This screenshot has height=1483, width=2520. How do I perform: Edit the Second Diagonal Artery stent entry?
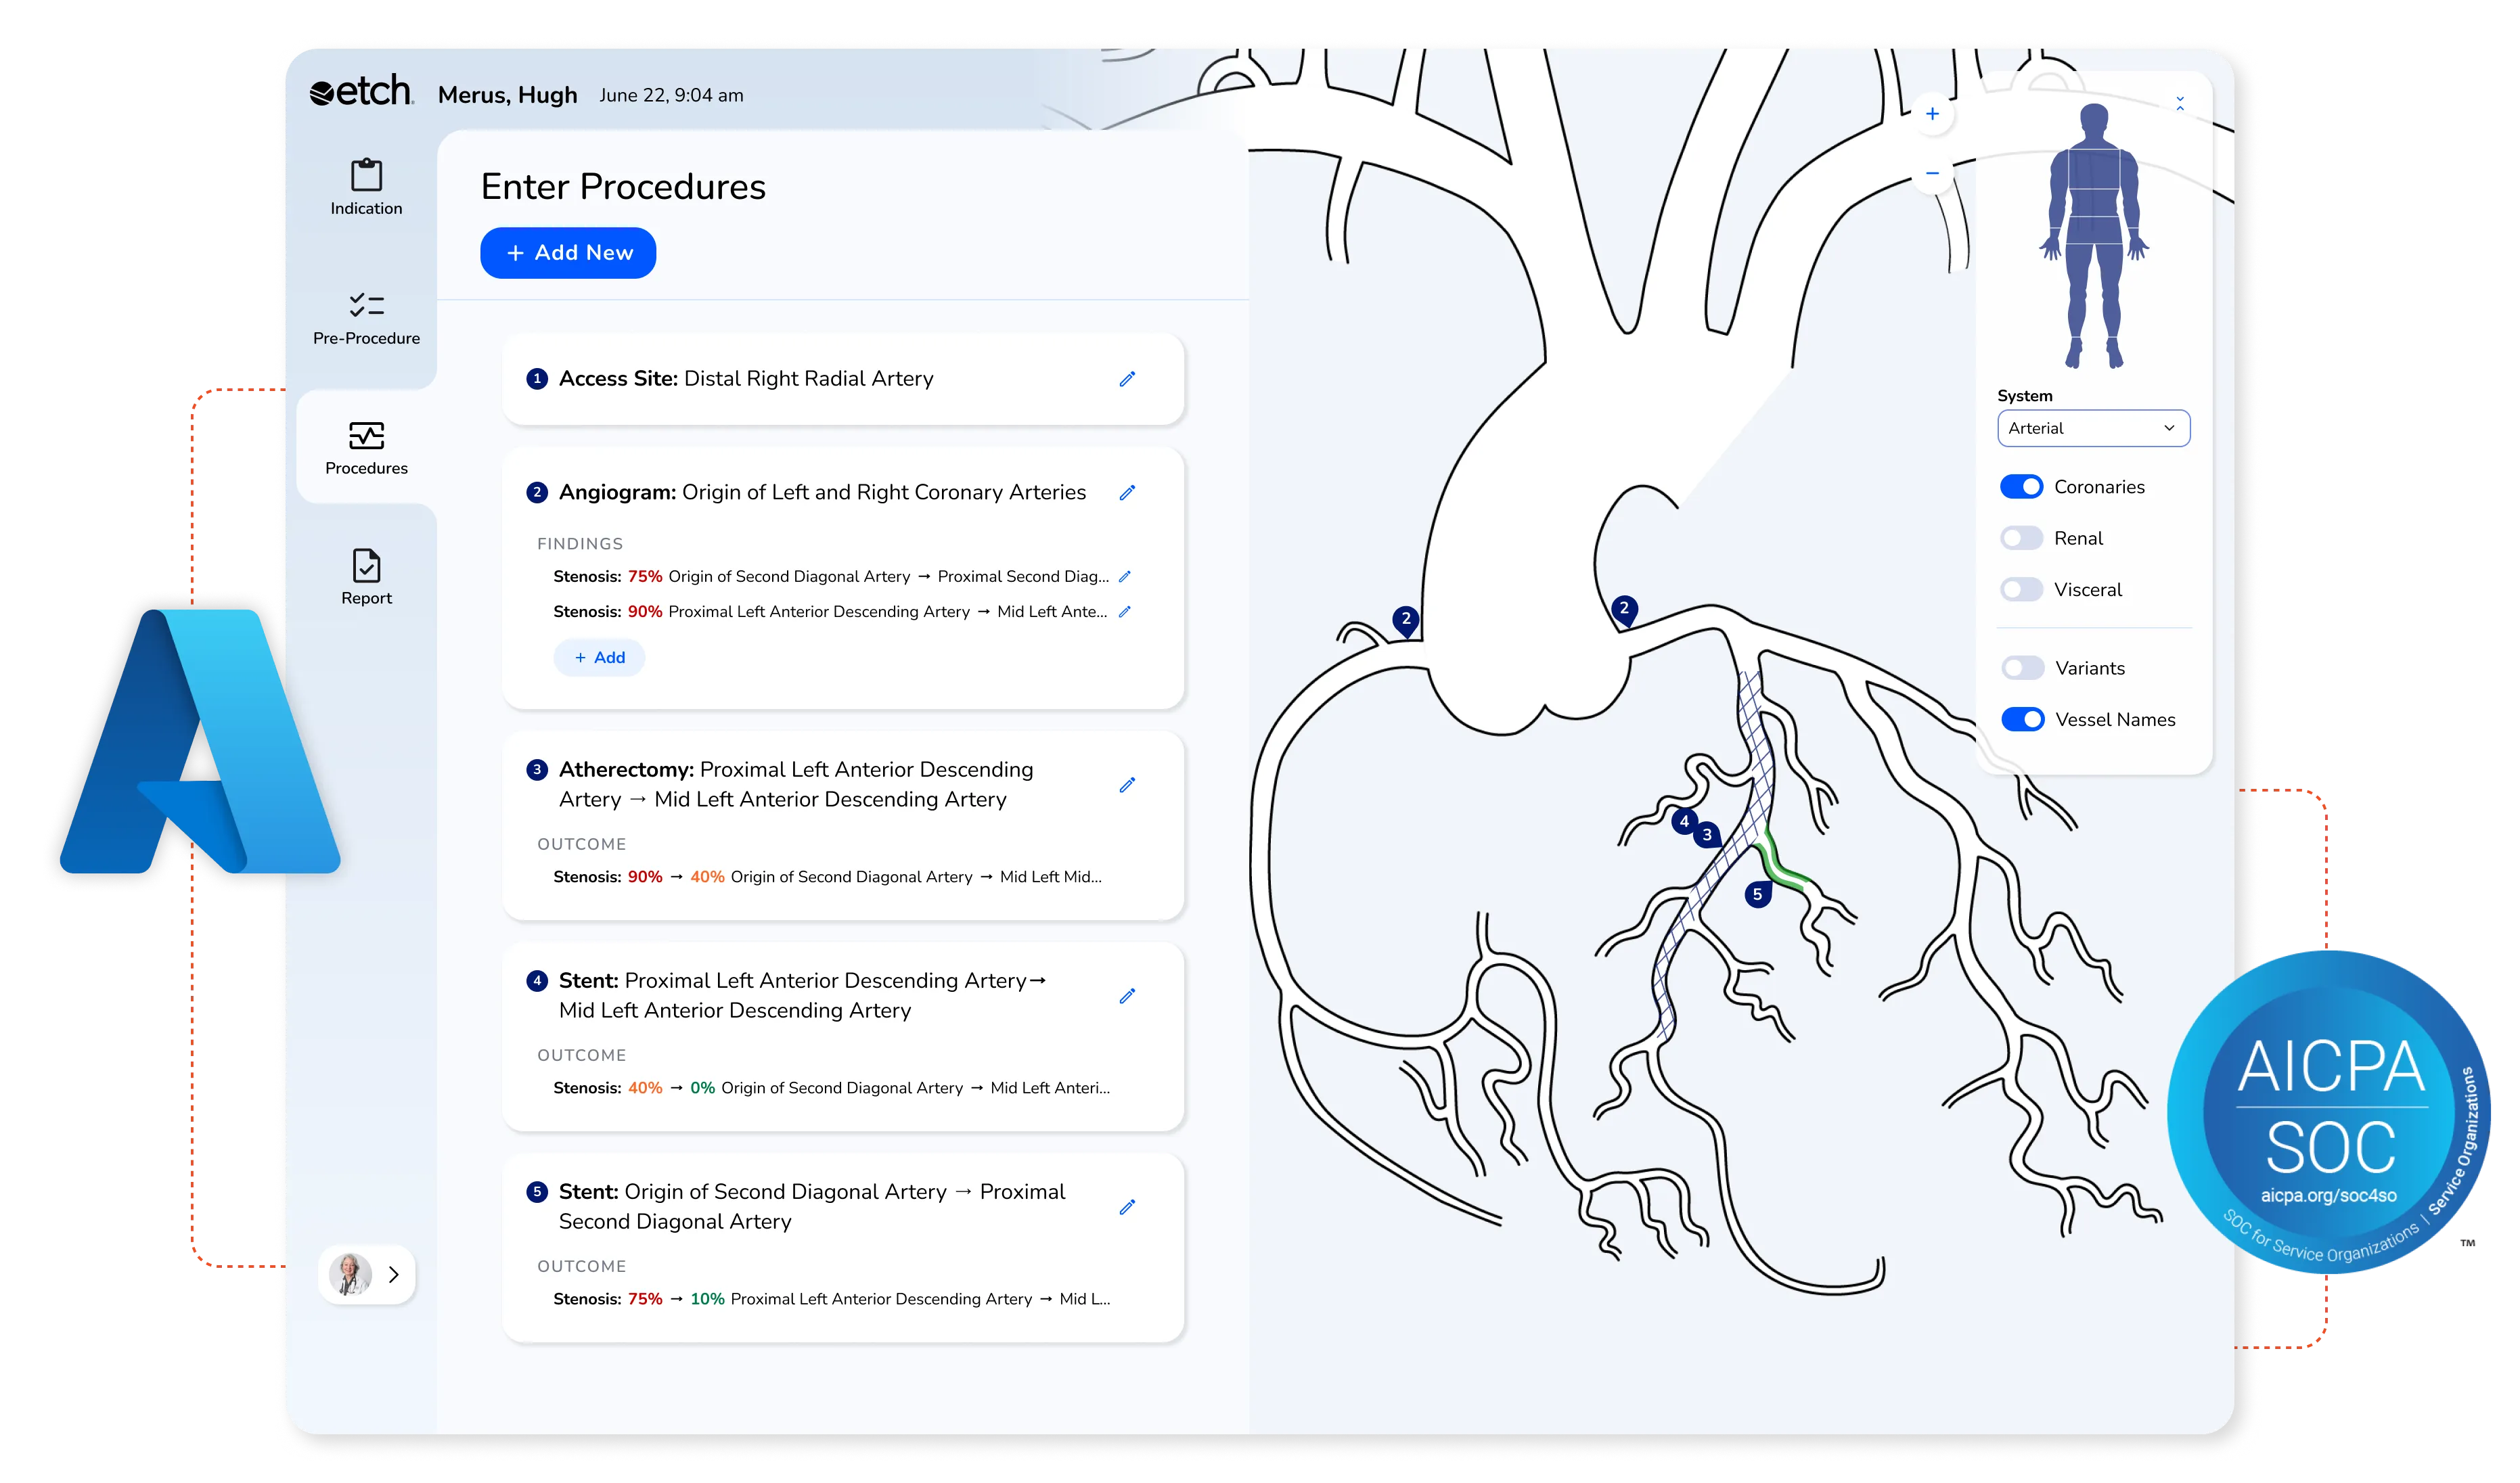(x=1127, y=1207)
